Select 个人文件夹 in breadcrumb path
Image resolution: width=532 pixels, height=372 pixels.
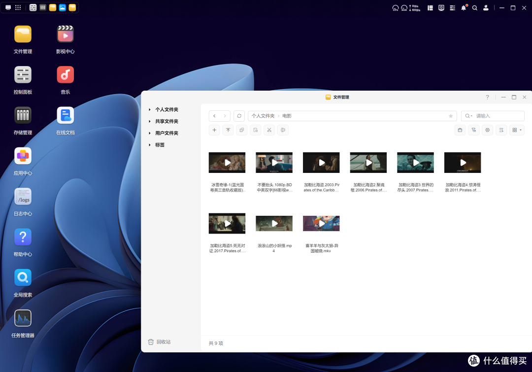click(x=263, y=116)
